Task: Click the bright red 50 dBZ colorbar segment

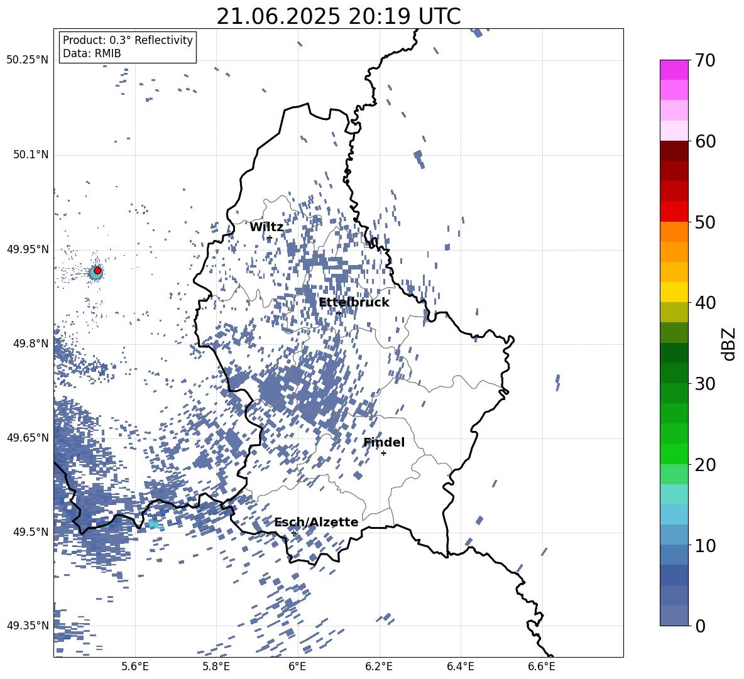Action: 674,212
